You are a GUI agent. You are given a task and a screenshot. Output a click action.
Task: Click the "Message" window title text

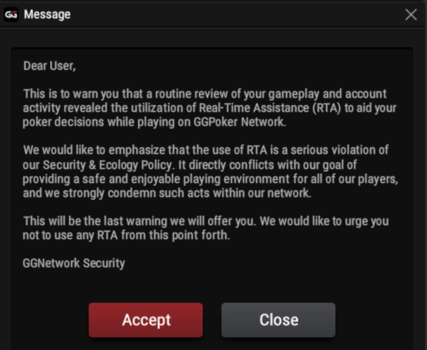pos(47,14)
